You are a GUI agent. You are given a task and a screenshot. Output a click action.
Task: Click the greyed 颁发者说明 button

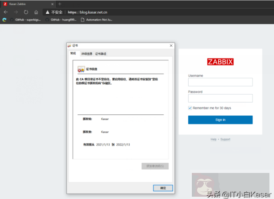[155, 166]
